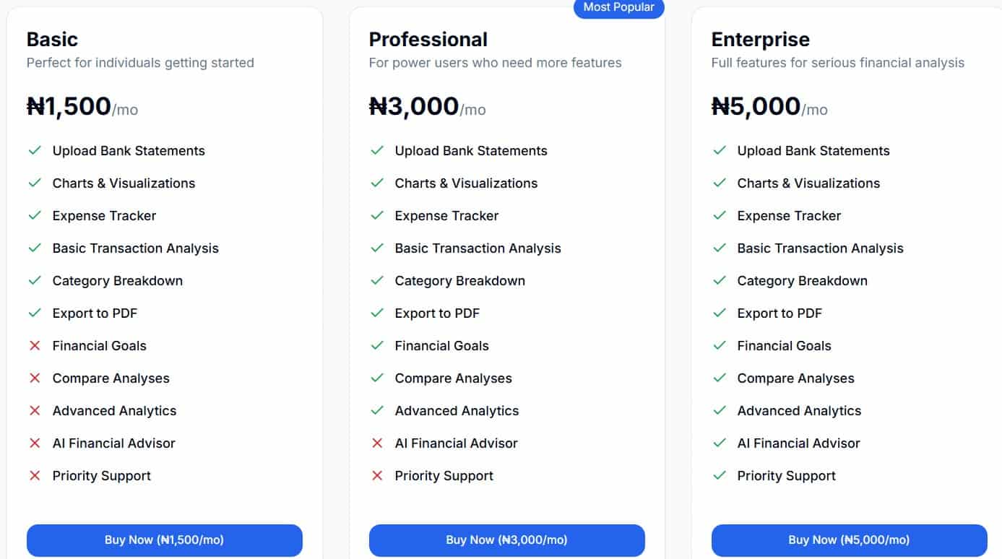Click the Basic plan description text

click(140, 63)
